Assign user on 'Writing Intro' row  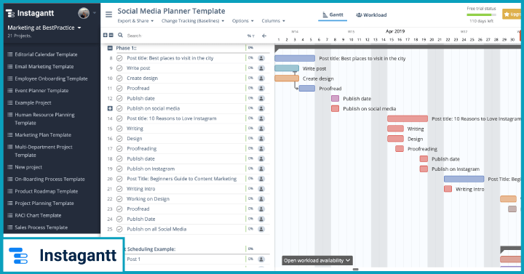pos(261,188)
